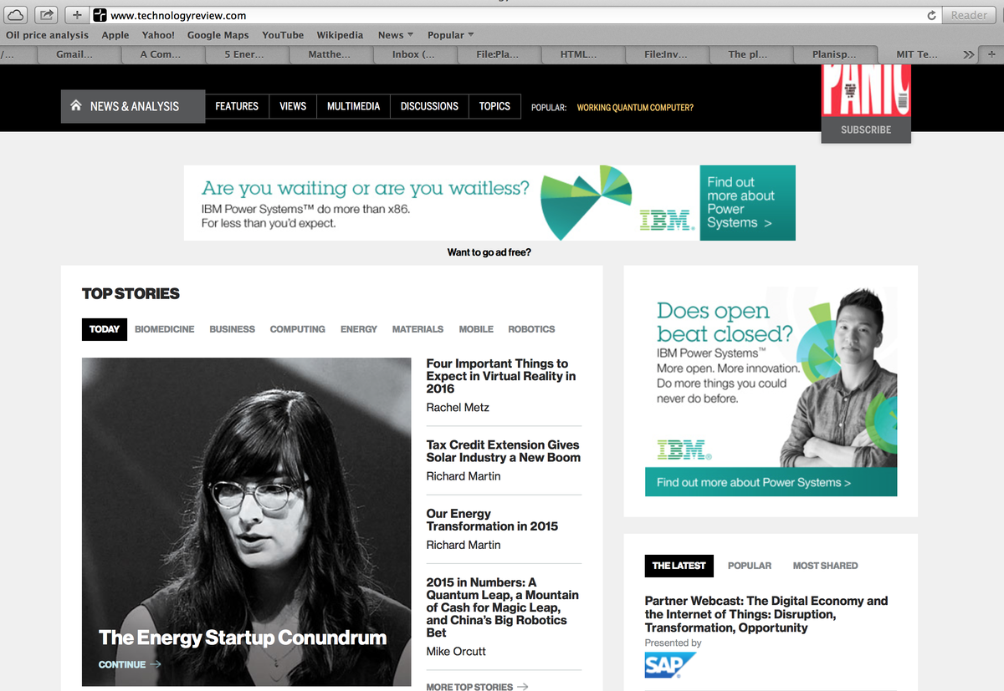Select the Energy top stories tab

tap(359, 329)
